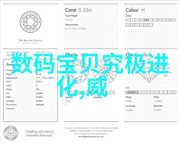
Task: Click the hologram diamond seal at bottom left
Action: [11, 133]
